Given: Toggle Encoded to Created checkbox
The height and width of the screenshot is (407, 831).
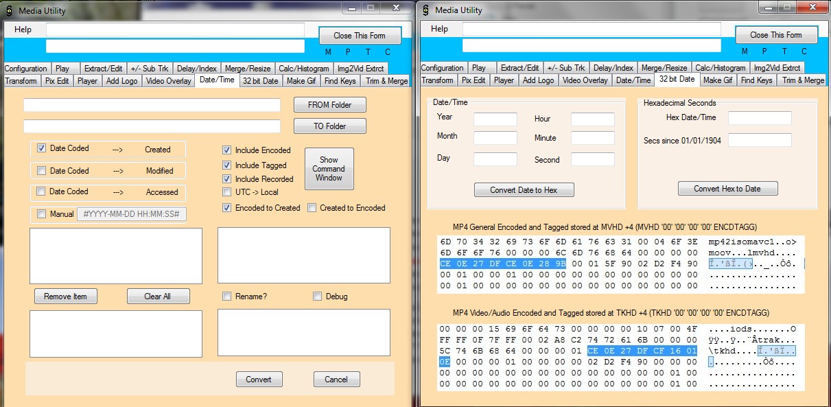Looking at the screenshot, I should coord(227,208).
